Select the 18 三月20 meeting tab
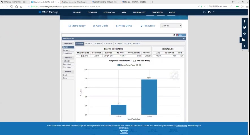 [127, 44]
